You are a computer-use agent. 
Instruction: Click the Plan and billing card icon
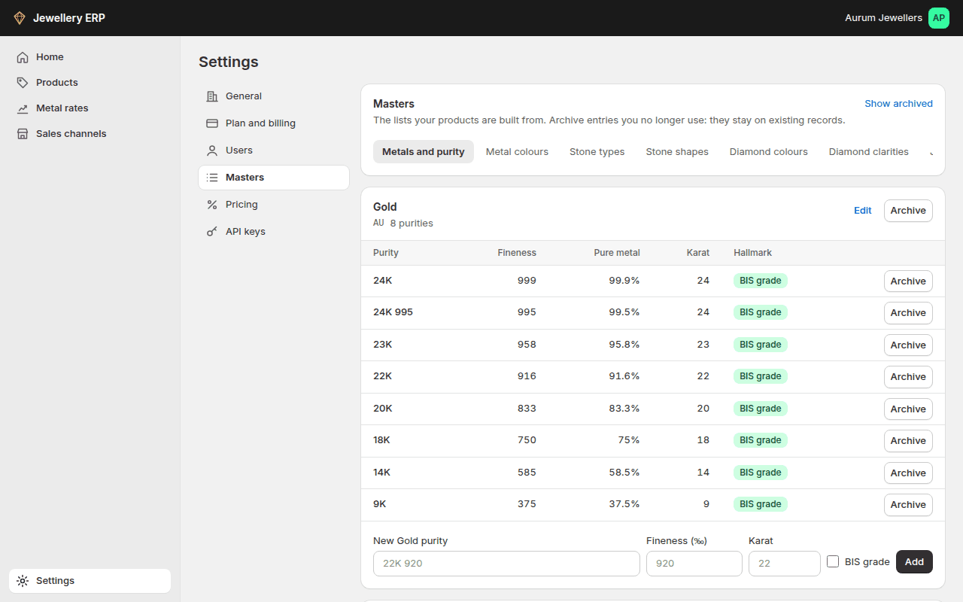pyautogui.click(x=212, y=123)
